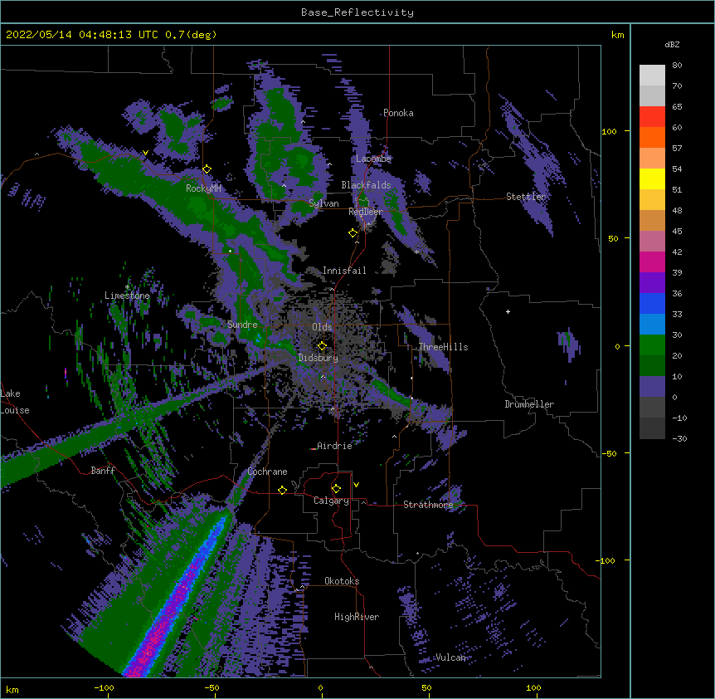Select the Limestone label
The width and height of the screenshot is (715, 699).
[127, 296]
